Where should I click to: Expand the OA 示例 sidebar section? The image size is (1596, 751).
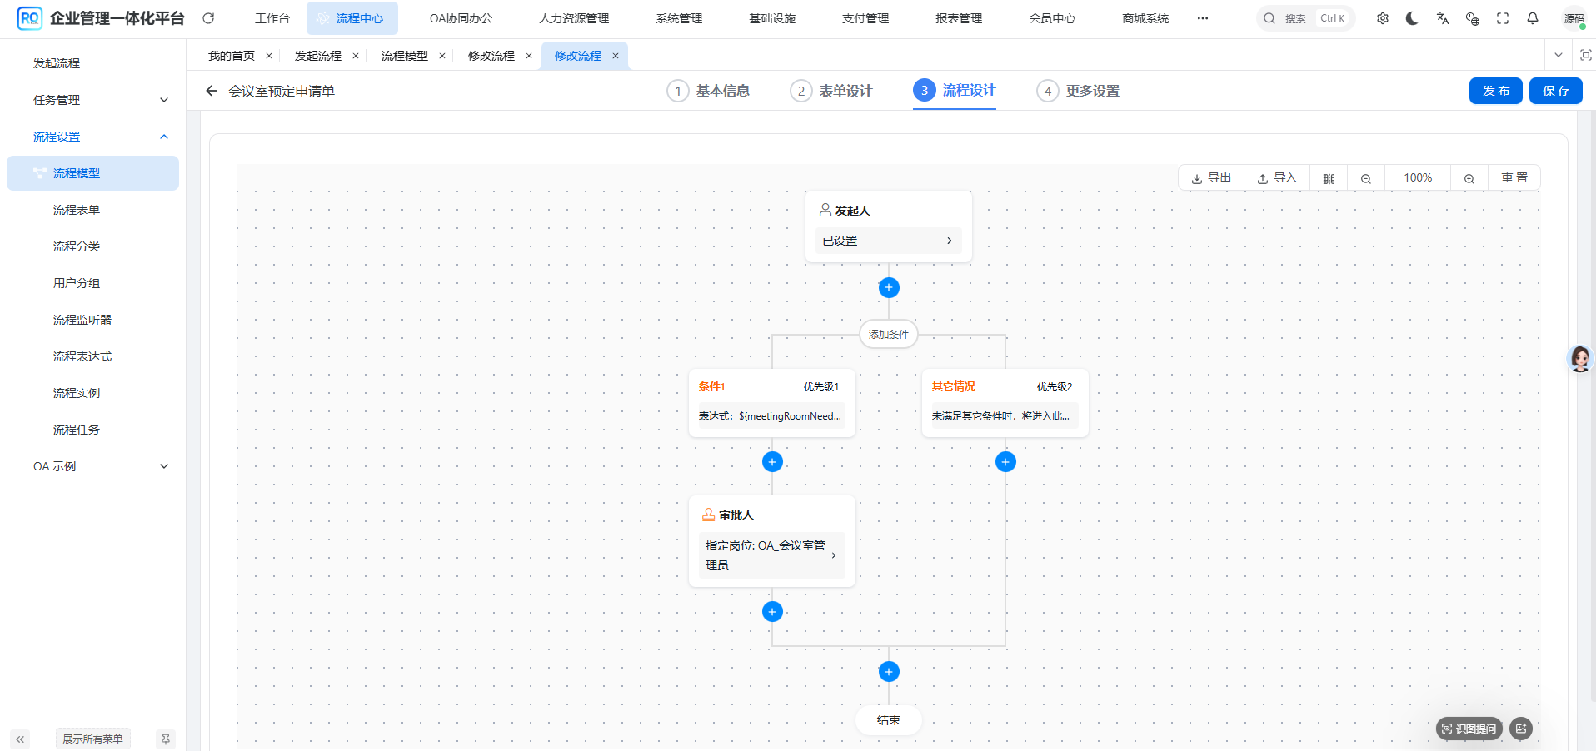click(164, 465)
